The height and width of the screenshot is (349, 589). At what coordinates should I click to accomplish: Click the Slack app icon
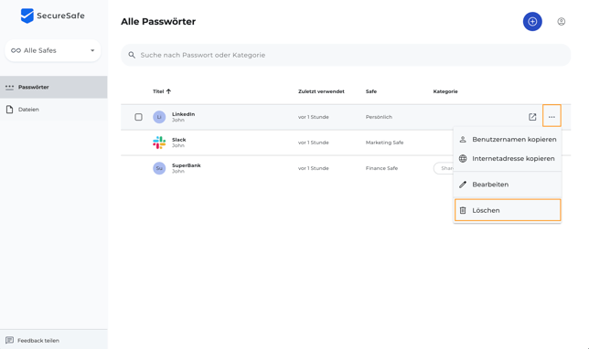coord(159,143)
